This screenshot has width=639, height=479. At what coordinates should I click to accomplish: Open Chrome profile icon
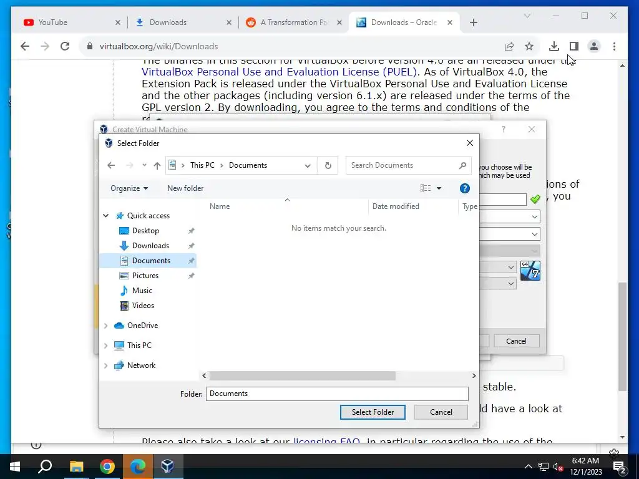594,46
